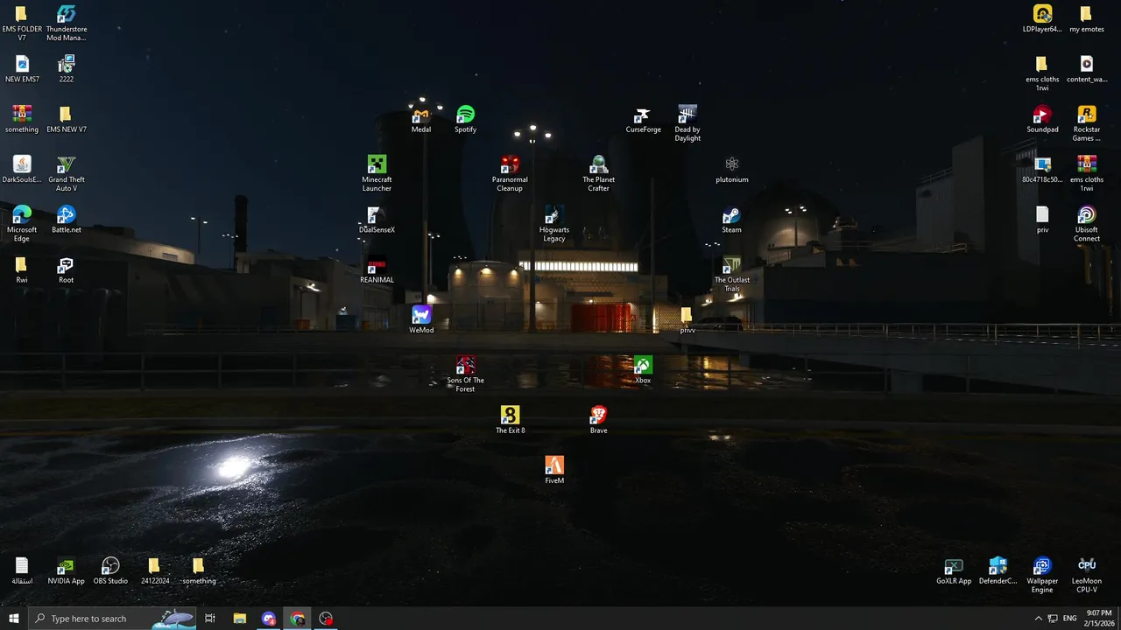Click the ENG language indicator
Screen dimensions: 1121x630
[x=1069, y=619]
